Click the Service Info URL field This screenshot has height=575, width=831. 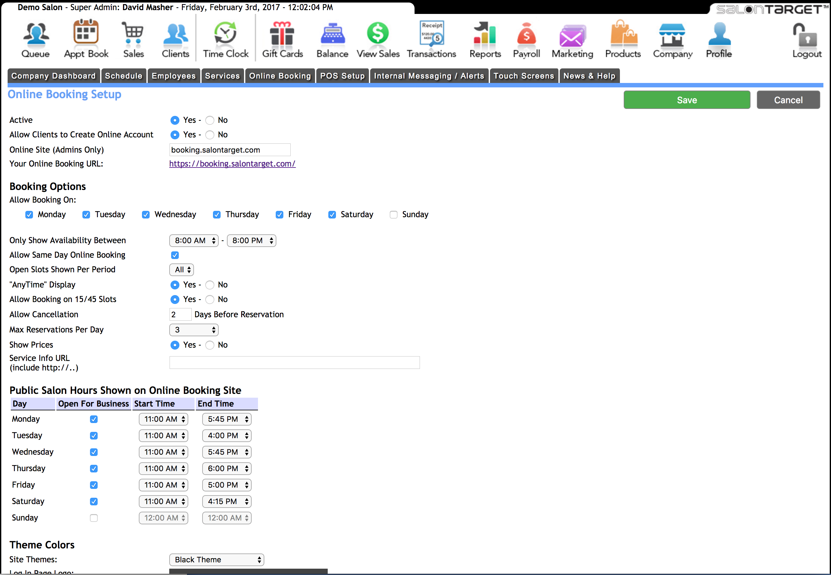[x=294, y=363]
